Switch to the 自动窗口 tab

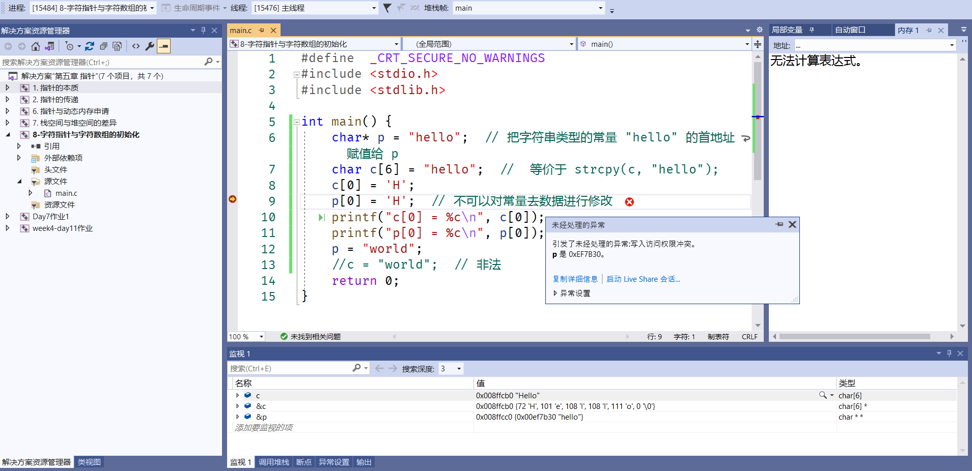tap(850, 30)
